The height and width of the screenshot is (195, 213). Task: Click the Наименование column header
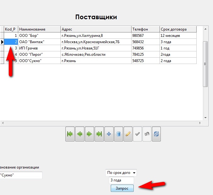(39, 29)
